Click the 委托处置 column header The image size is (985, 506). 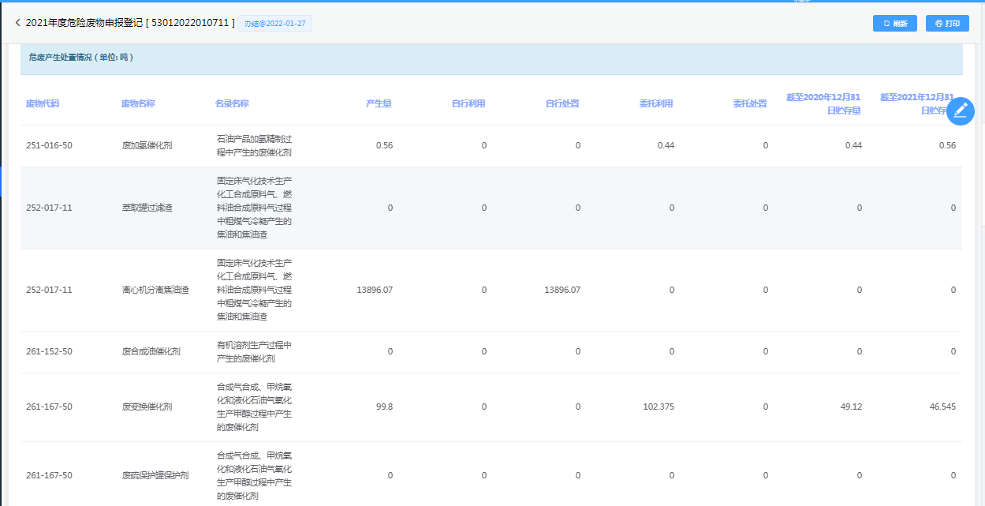tap(751, 103)
